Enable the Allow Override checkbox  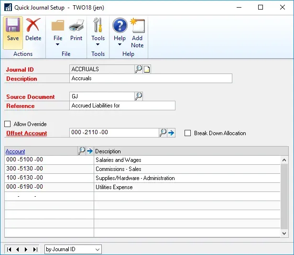point(8,124)
